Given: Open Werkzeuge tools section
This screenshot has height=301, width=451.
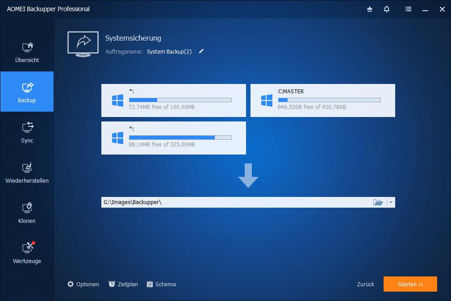Looking at the screenshot, I should (27, 253).
